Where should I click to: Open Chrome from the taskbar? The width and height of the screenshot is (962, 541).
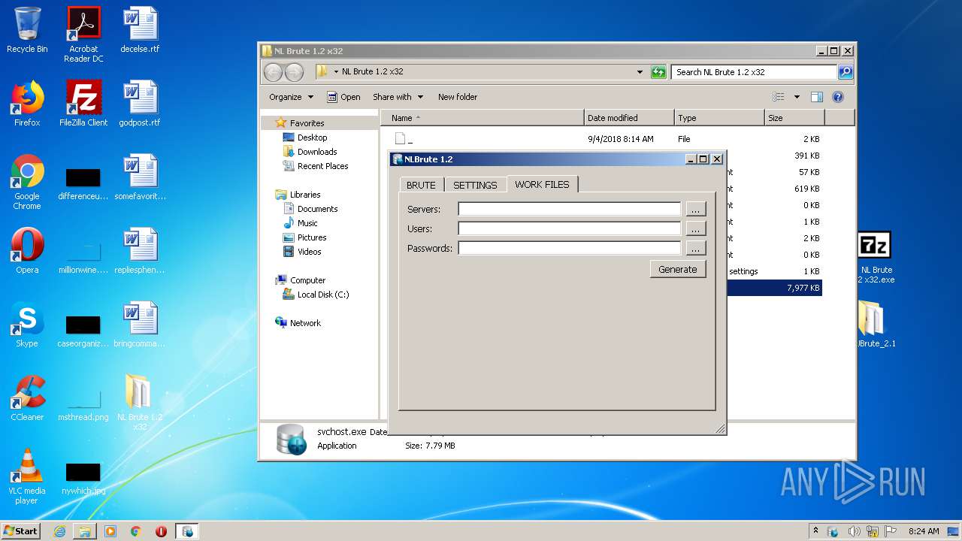coord(136,531)
